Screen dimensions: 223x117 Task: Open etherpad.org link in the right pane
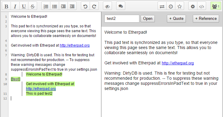pos(178,63)
